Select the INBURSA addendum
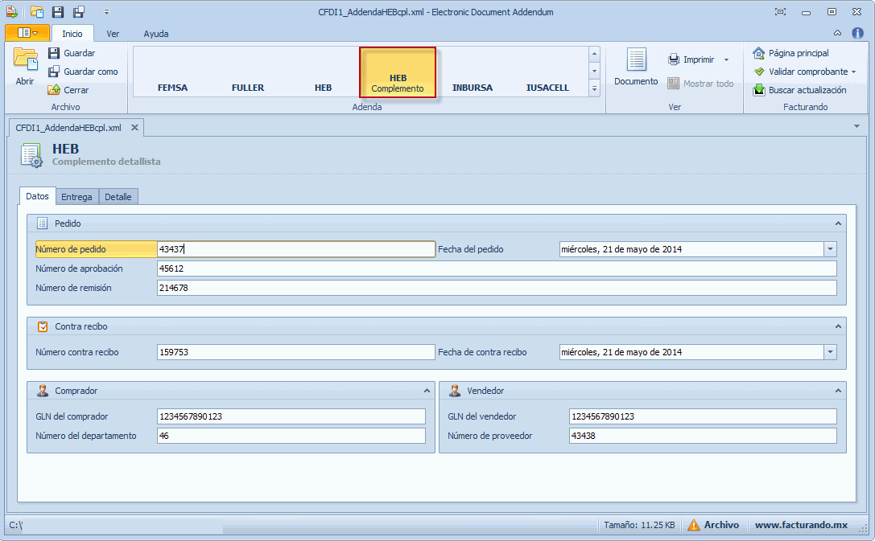875x541 pixels. 472,72
